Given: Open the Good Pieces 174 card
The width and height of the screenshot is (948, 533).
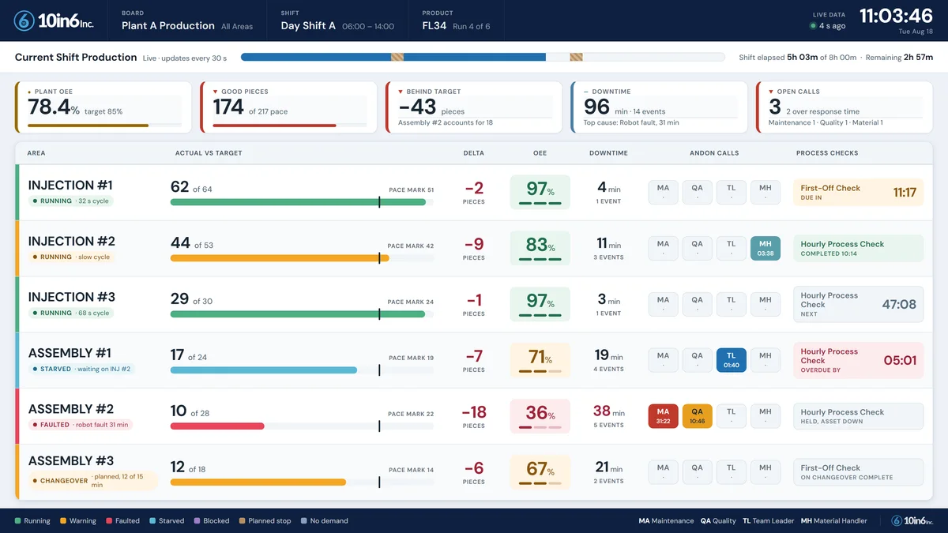Looking at the screenshot, I should [288, 107].
